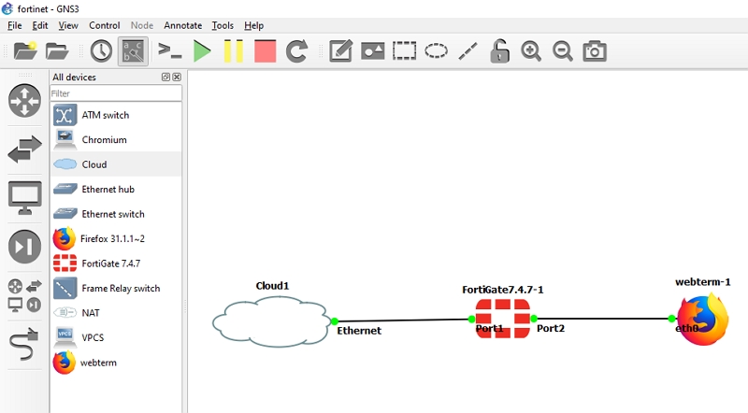Open the View menu
The height and width of the screenshot is (413, 748).
pos(68,25)
